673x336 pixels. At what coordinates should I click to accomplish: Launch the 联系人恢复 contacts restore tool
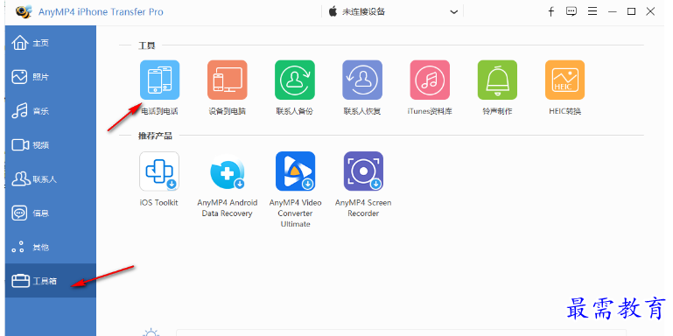[x=362, y=80]
